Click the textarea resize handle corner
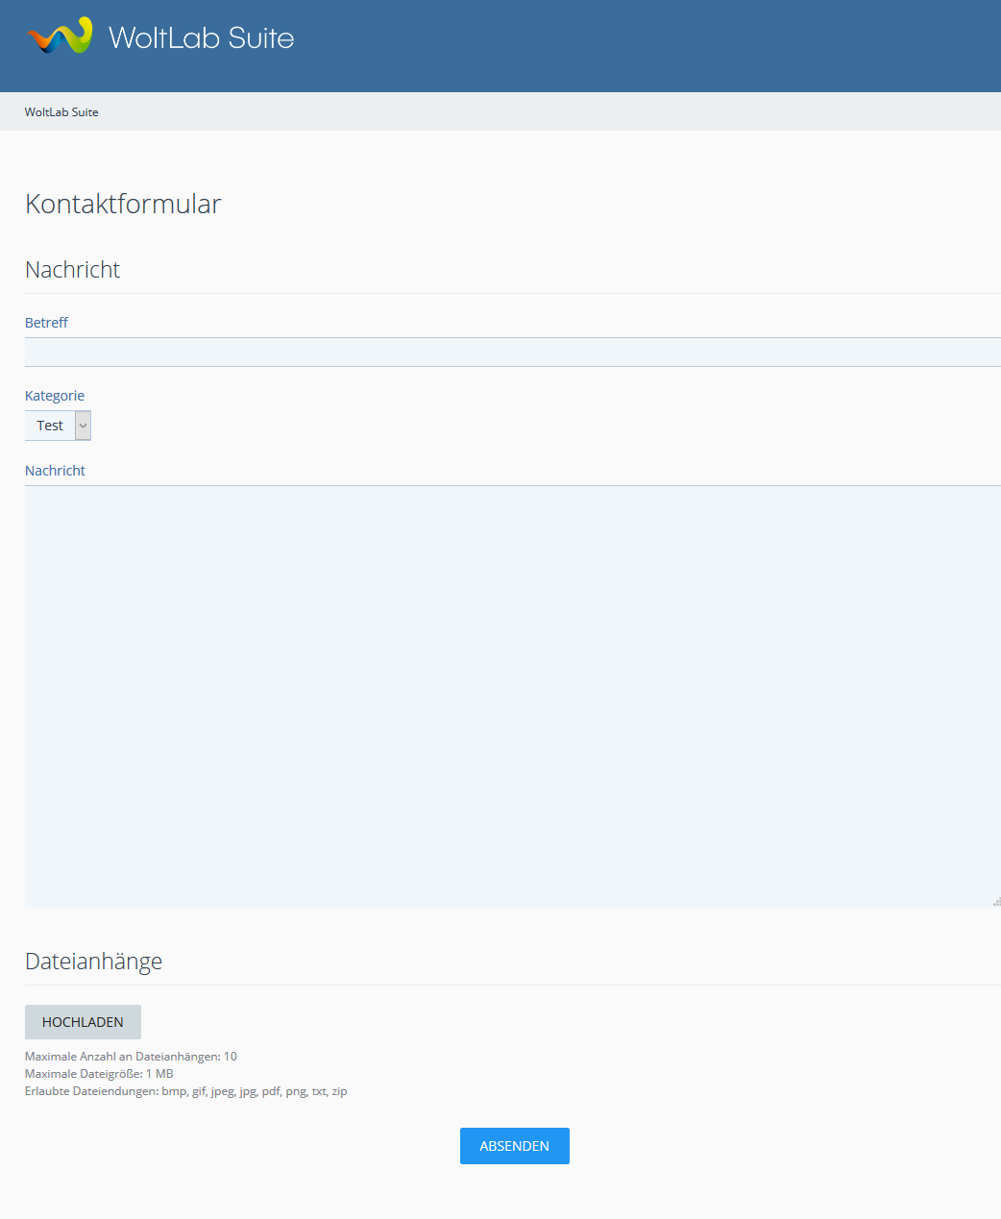The height and width of the screenshot is (1219, 1001). [996, 901]
